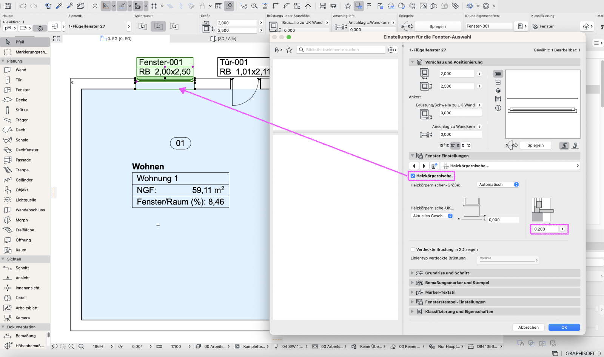This screenshot has width=604, height=357.
Task: Select the Raum tool in toolbox
Action: point(25,250)
